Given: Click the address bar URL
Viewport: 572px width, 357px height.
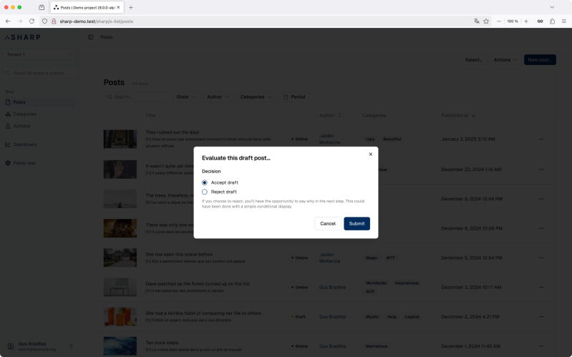Looking at the screenshot, I should [x=97, y=21].
